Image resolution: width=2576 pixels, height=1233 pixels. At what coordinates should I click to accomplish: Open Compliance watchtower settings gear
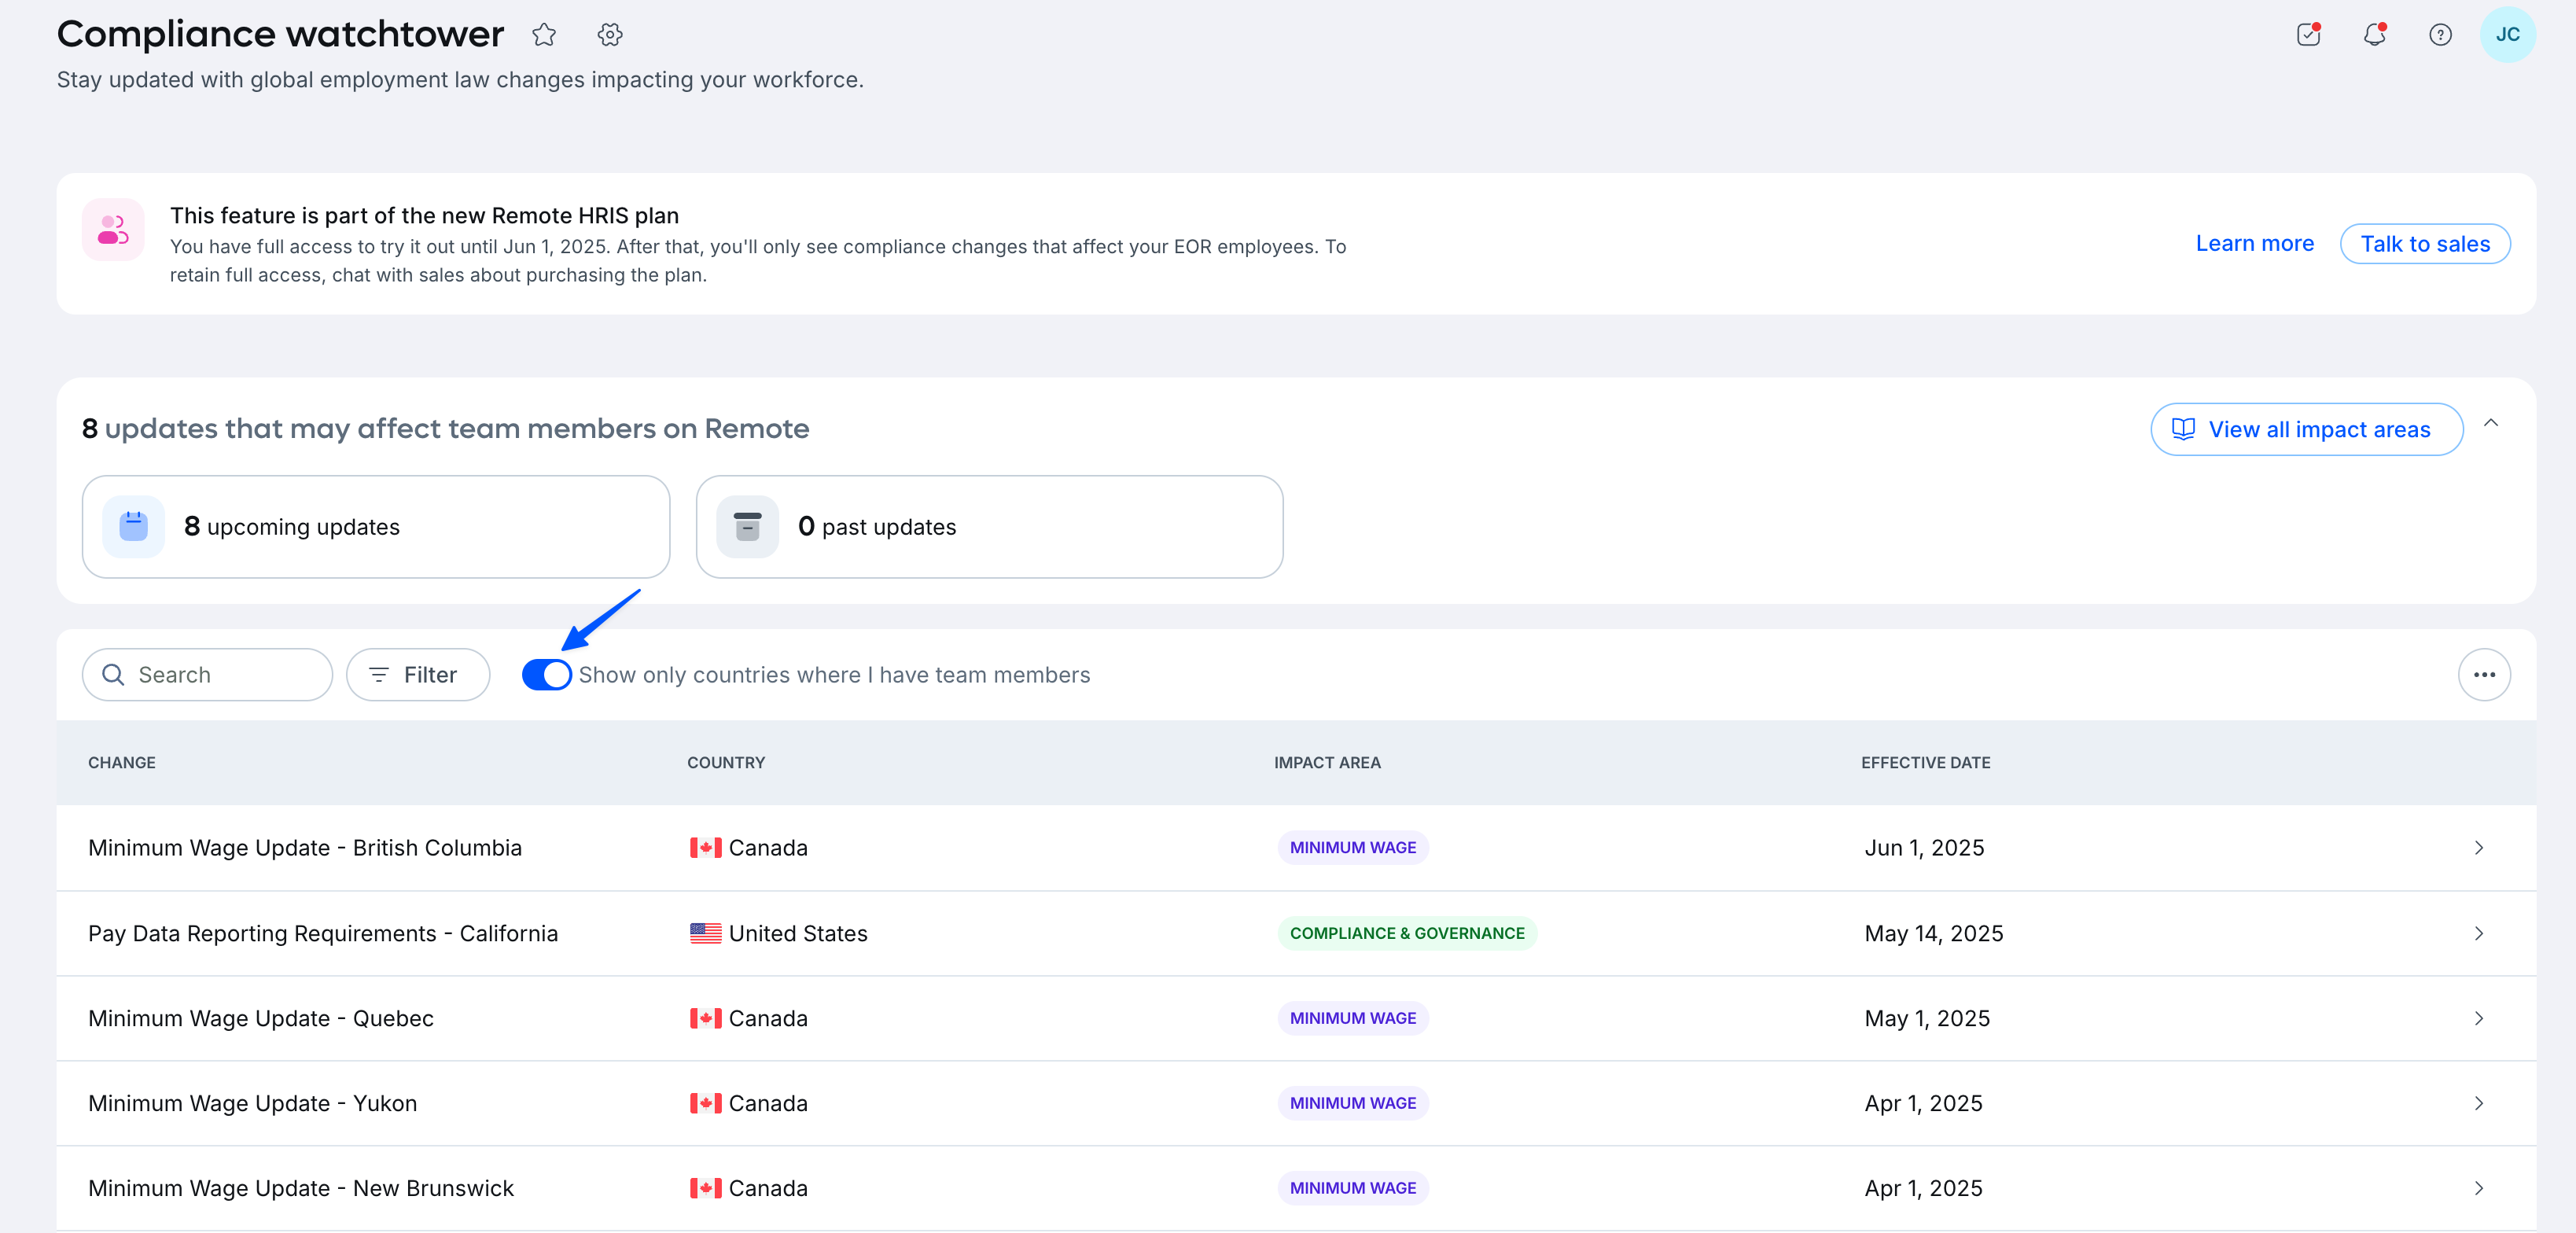click(610, 35)
